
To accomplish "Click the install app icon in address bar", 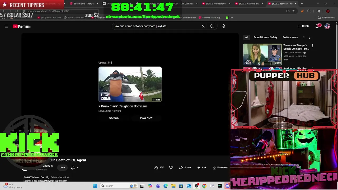I will click(x=288, y=11).
